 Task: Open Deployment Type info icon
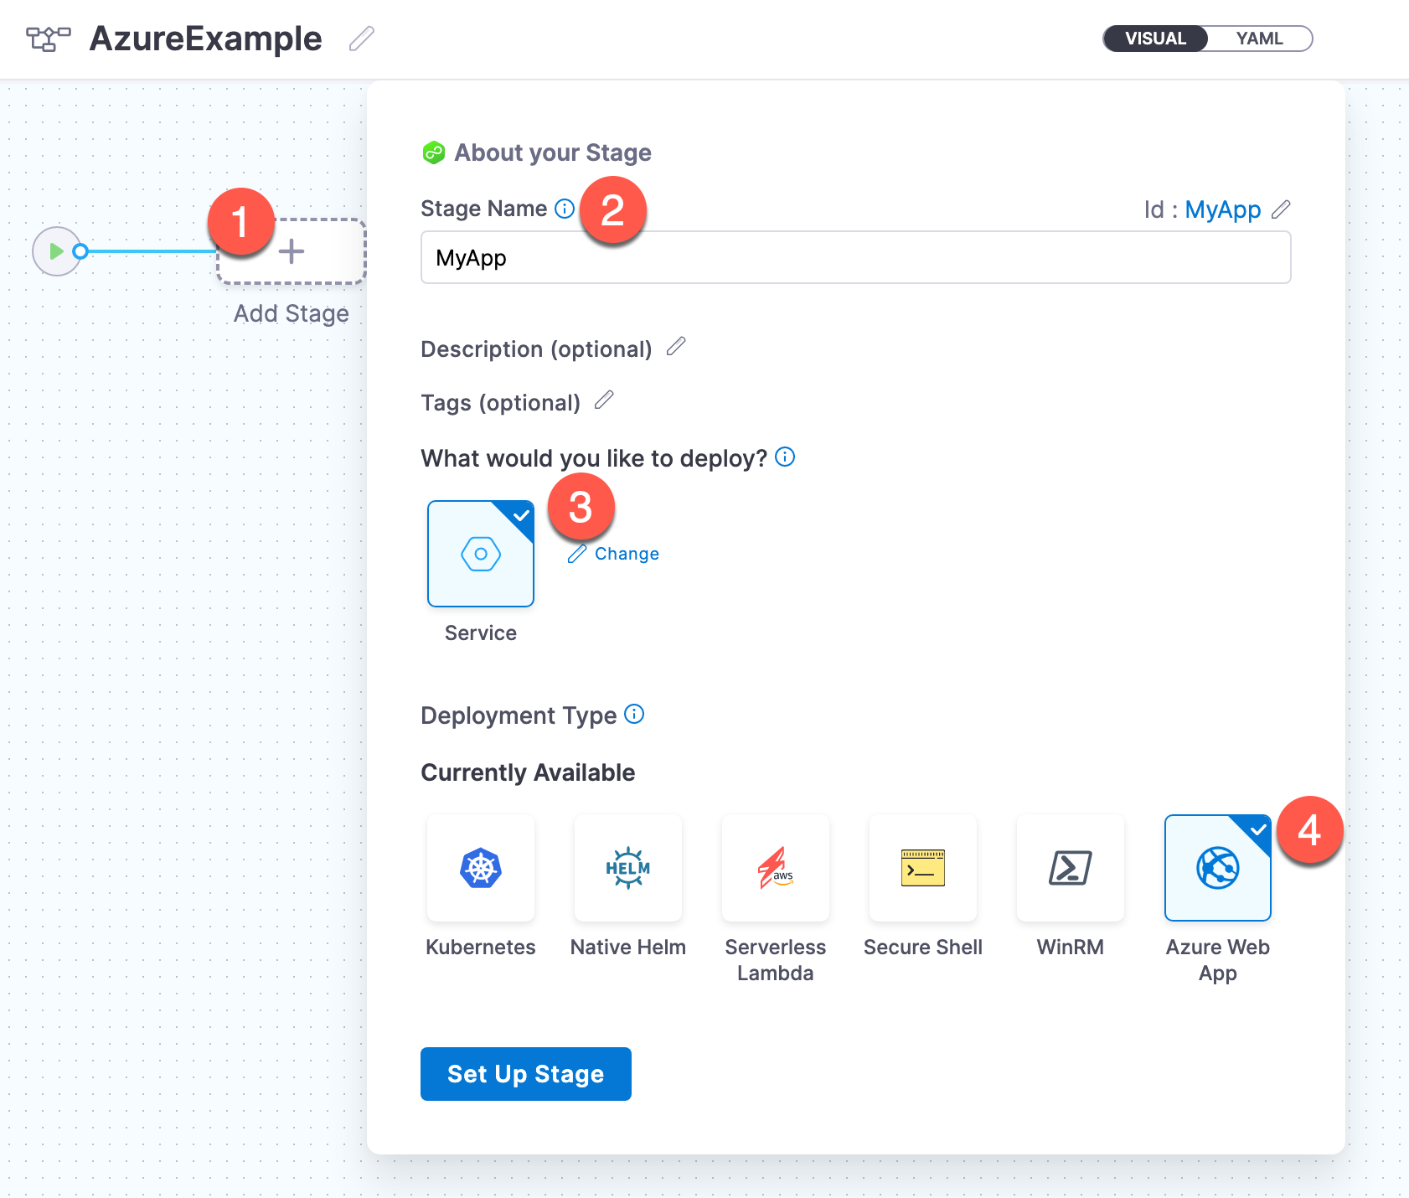635,714
